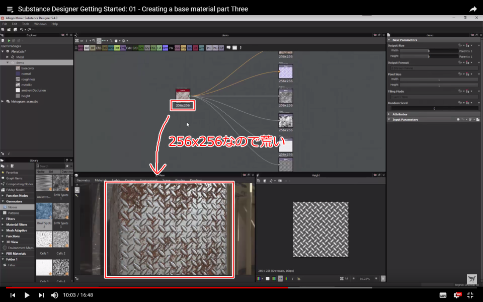Open the Edit menu
The image size is (483, 302).
tap(15, 24)
